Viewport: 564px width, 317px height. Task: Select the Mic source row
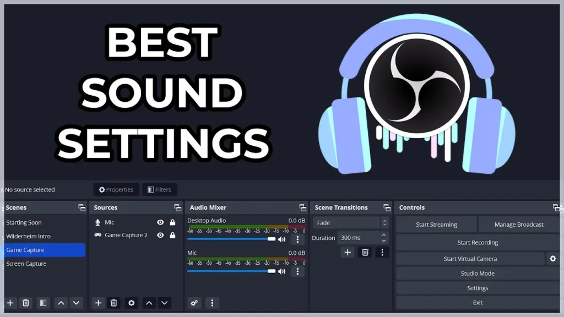coord(136,222)
